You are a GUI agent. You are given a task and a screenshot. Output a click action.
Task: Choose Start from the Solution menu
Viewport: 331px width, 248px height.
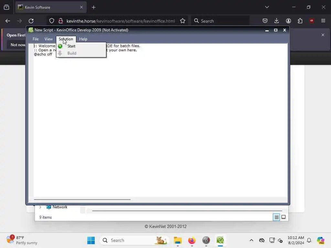(81, 46)
